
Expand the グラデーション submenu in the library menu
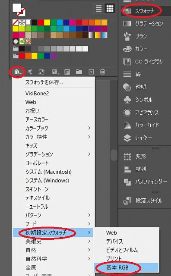coord(54,154)
